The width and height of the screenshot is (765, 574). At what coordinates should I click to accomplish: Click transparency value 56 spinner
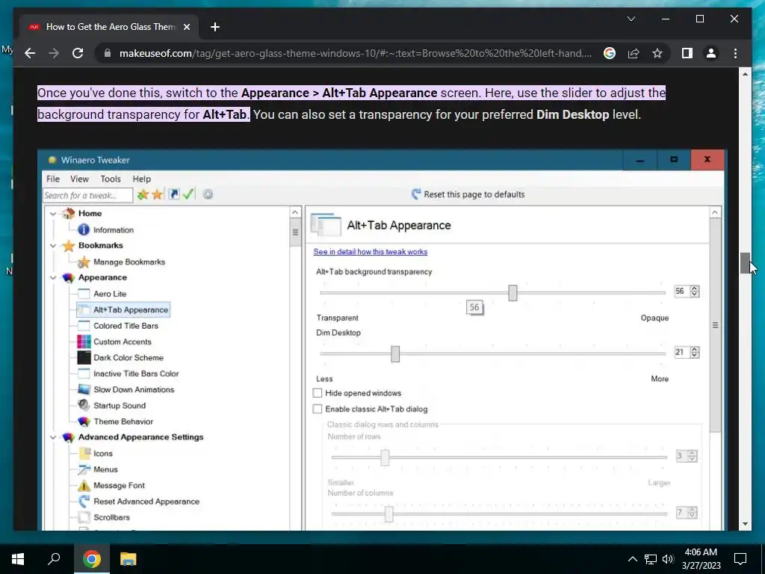click(687, 291)
